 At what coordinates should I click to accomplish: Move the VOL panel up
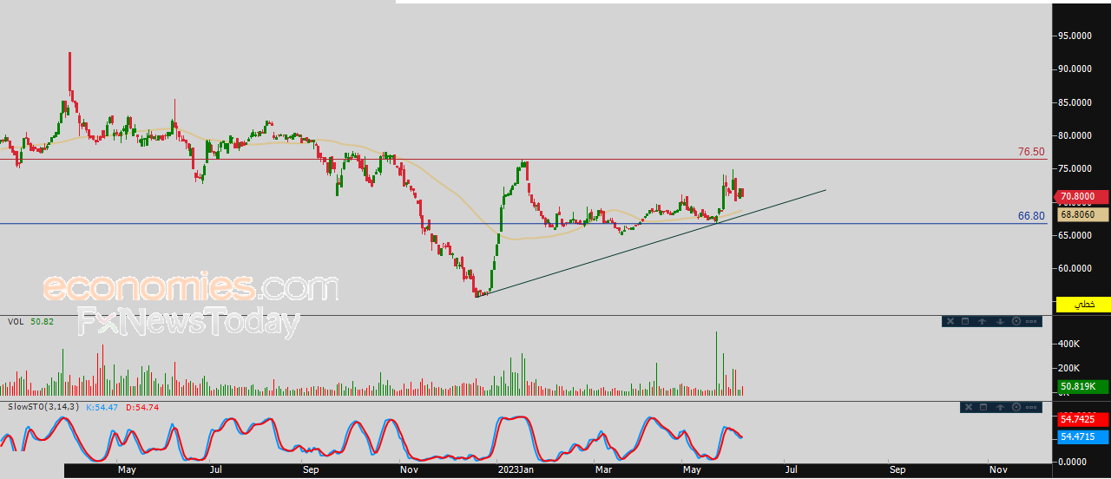pyautogui.click(x=982, y=321)
